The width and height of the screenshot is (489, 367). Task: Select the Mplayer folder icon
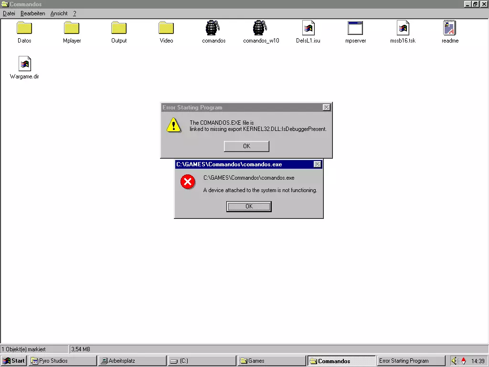[72, 28]
